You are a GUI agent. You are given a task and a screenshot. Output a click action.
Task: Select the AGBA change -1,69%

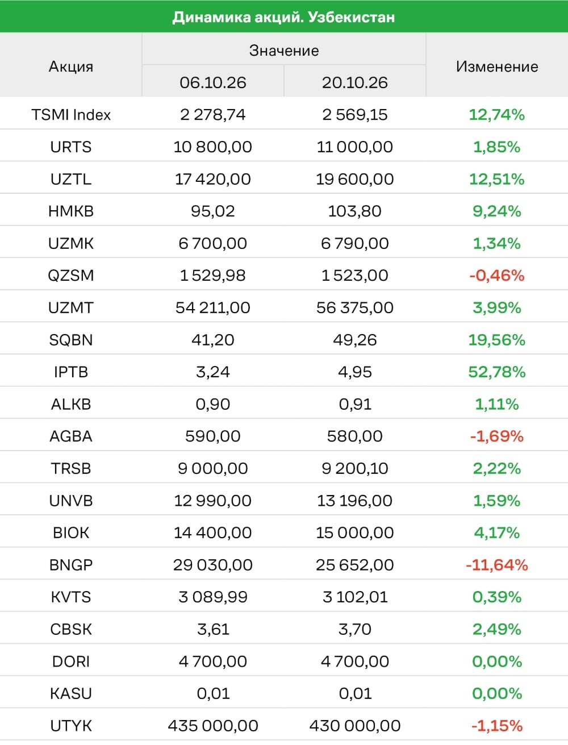pyautogui.click(x=497, y=436)
